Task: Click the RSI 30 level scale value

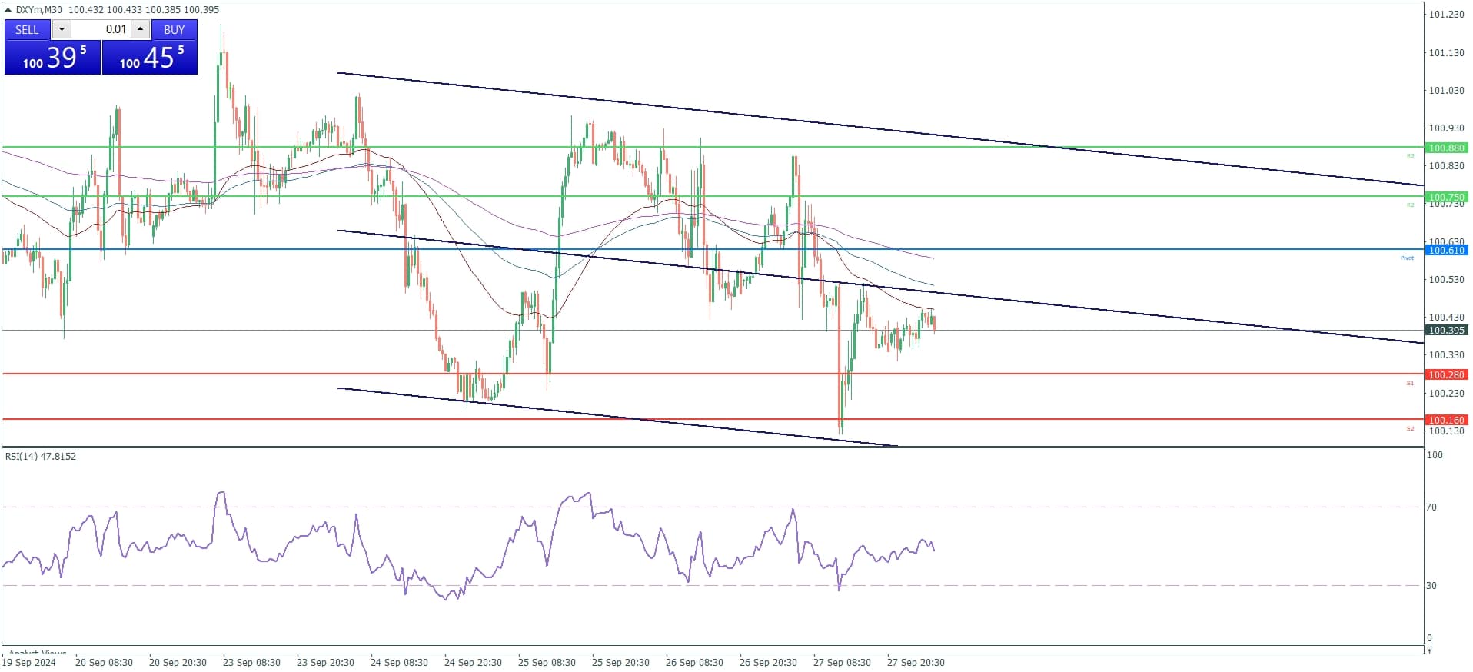Action: tap(1431, 585)
